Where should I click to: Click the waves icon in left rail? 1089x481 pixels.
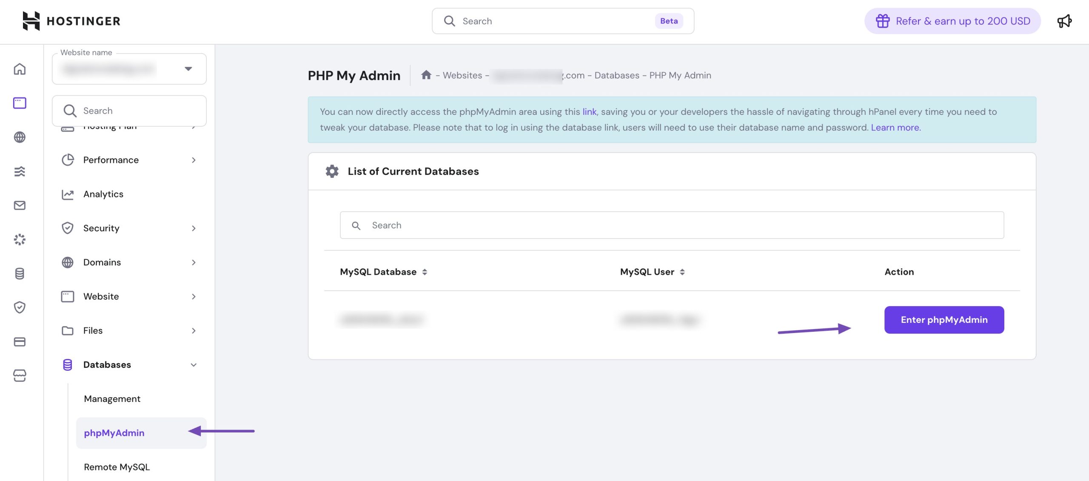coord(20,171)
